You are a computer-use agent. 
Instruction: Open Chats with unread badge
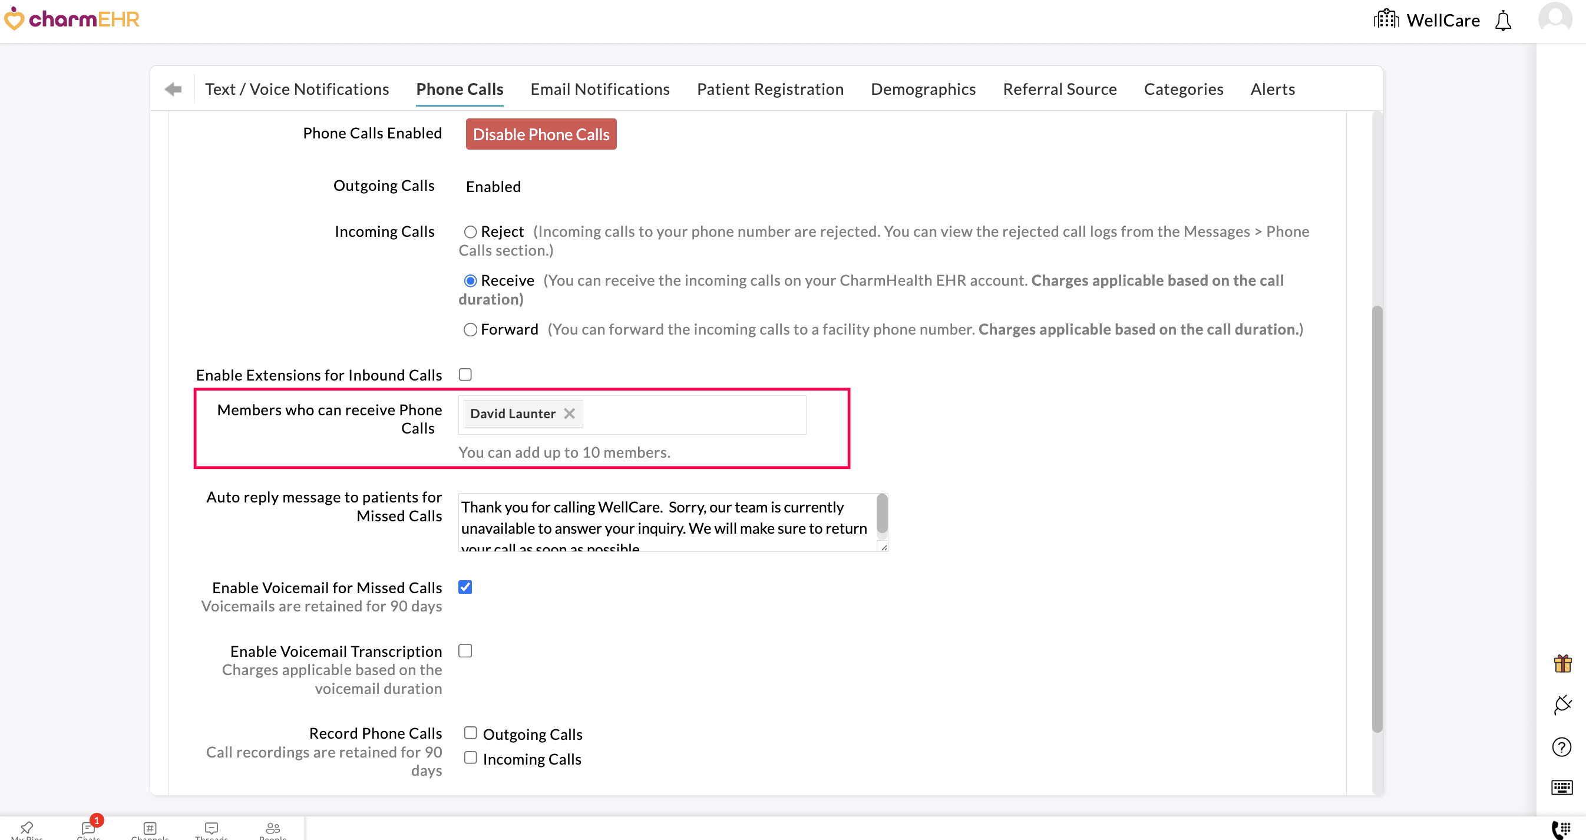pyautogui.click(x=88, y=828)
